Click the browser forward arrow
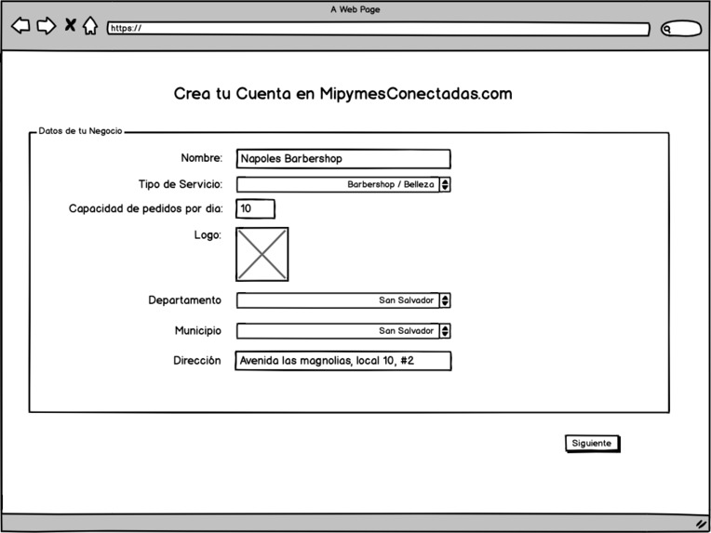Image resolution: width=711 pixels, height=533 pixels. coord(47,26)
